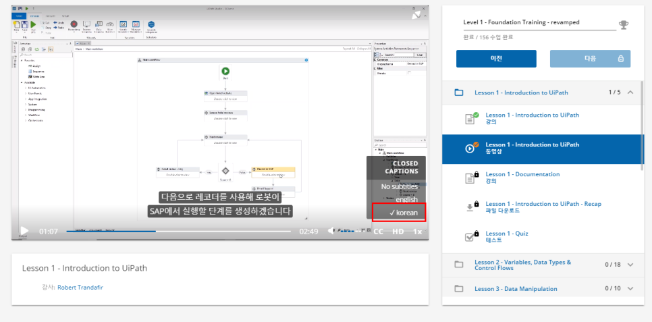Image resolution: width=652 pixels, height=322 pixels.
Task: Click the quiz checkbox icon with a lock
Action: click(x=470, y=236)
